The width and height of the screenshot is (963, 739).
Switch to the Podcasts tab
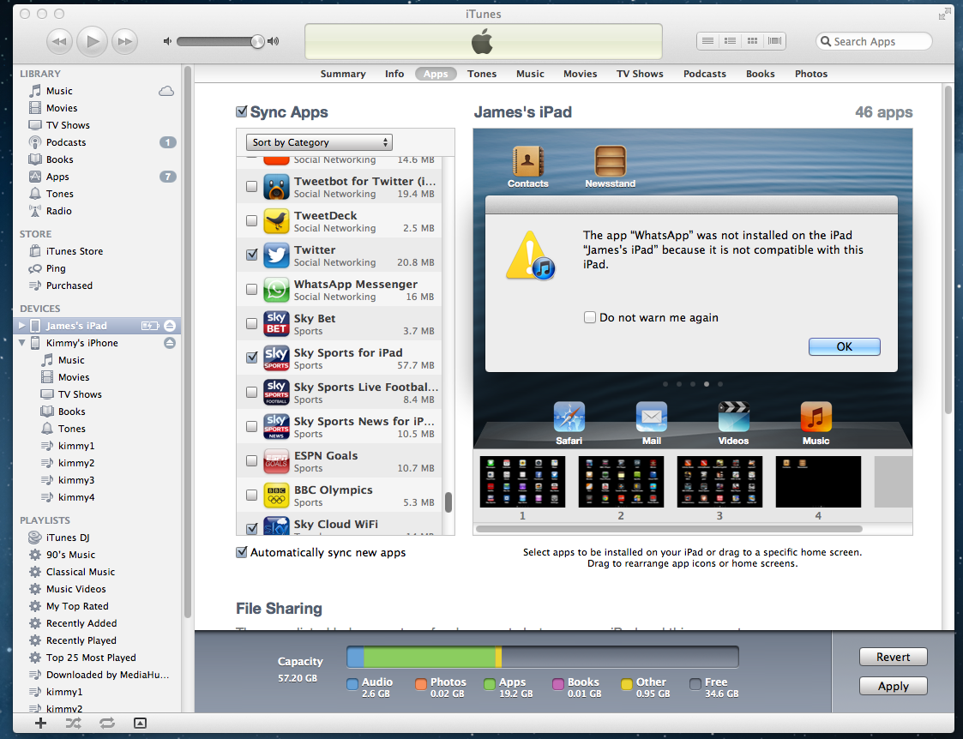(704, 74)
